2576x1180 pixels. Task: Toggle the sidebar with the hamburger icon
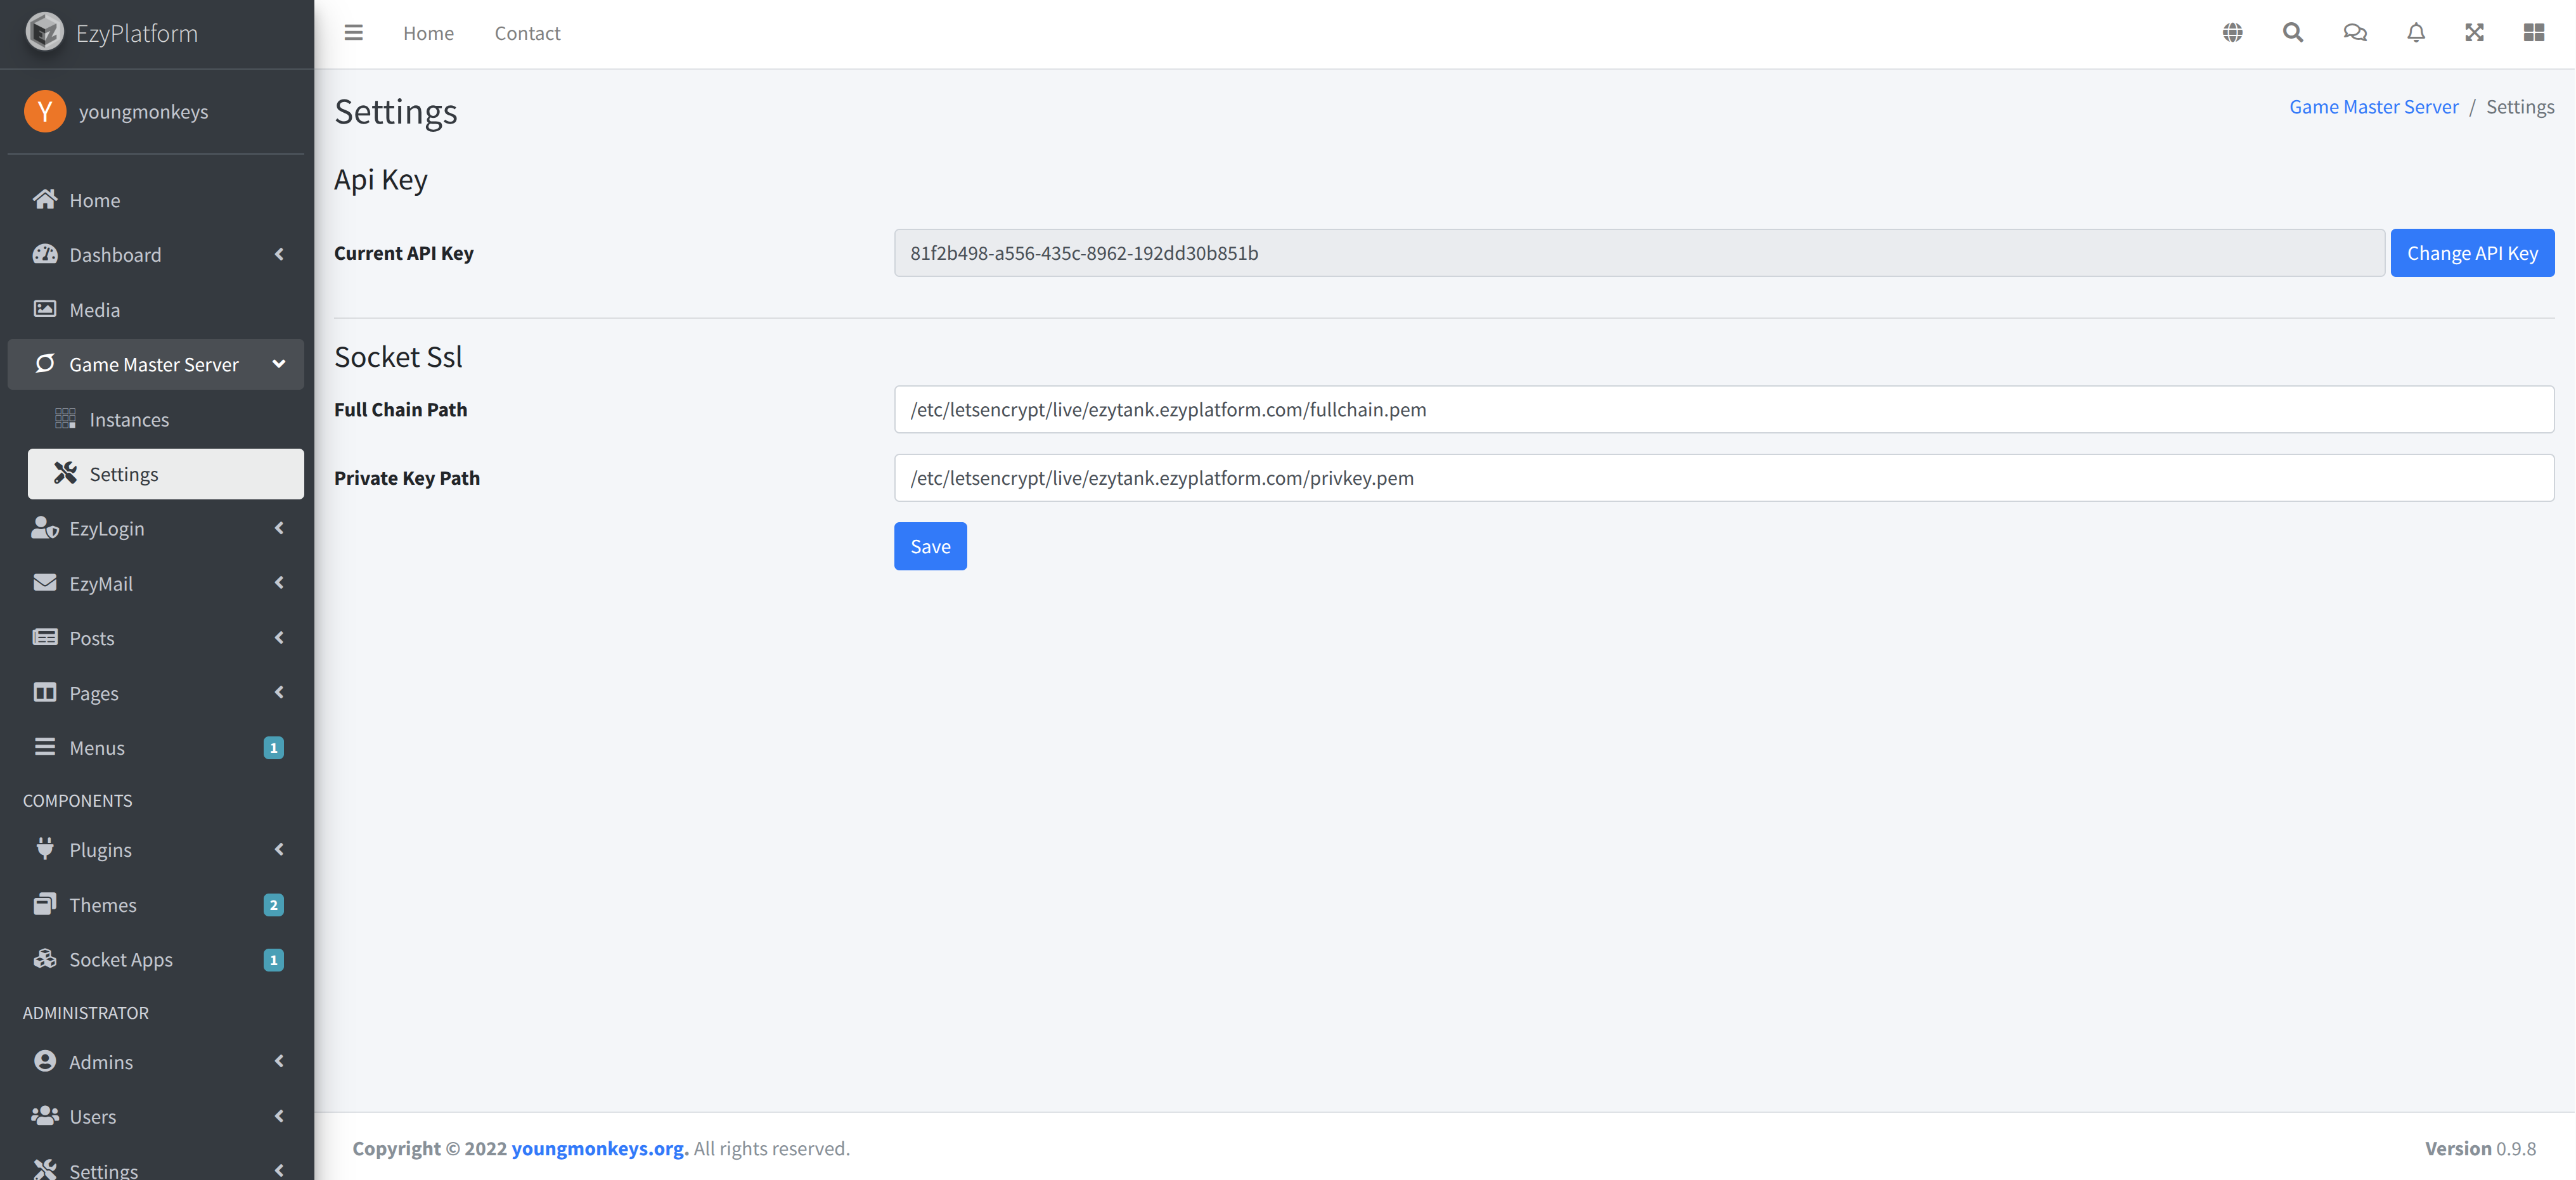point(353,32)
